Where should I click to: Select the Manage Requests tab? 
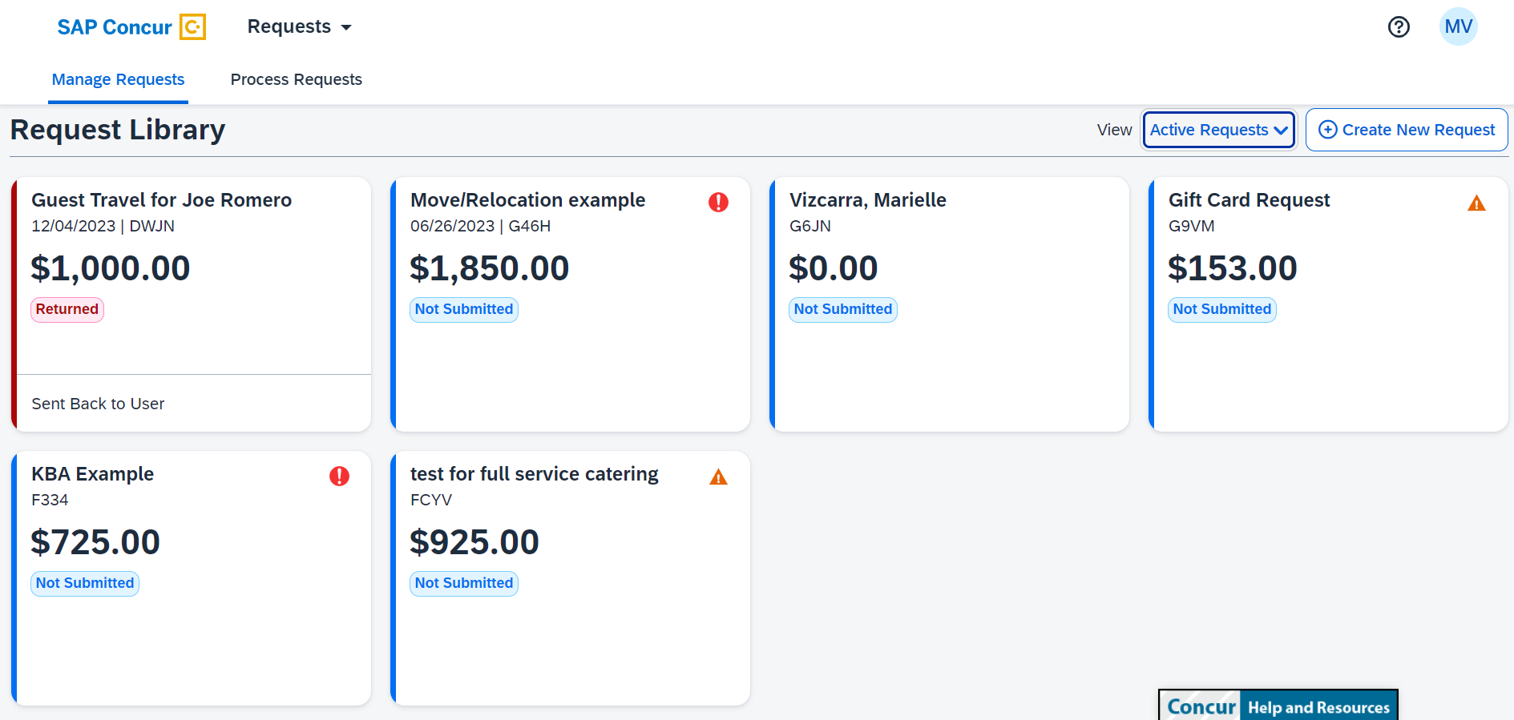118,79
